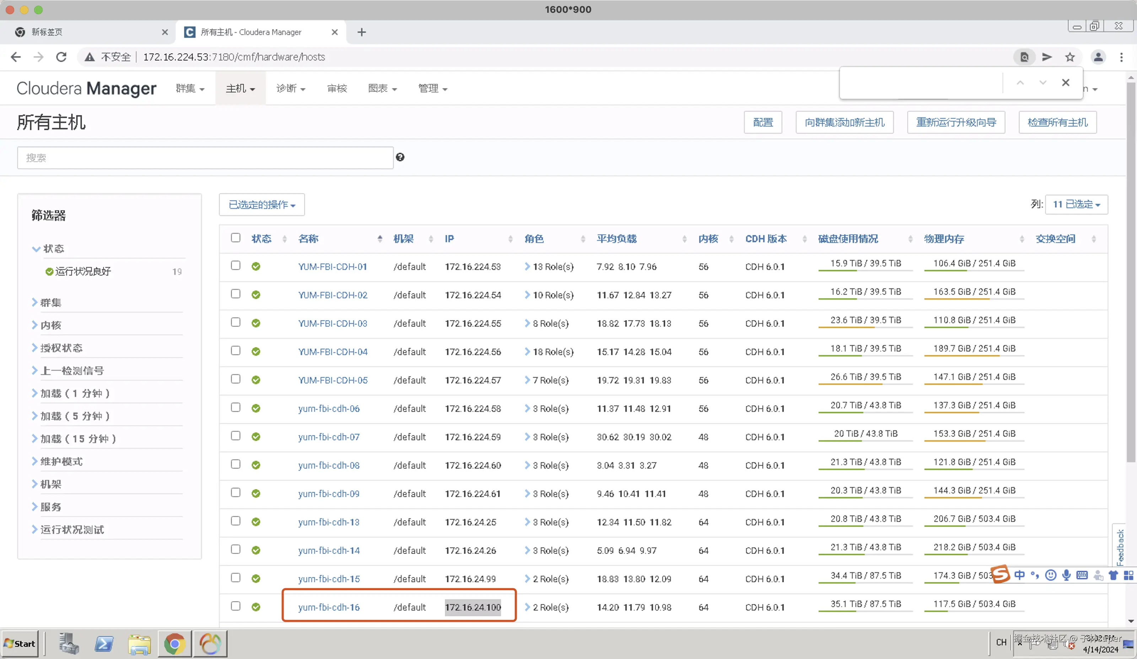Bookmark this page with star icon
This screenshot has height=659, width=1137.
coord(1070,57)
